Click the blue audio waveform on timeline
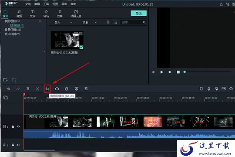235x157 pixels. 129,134
